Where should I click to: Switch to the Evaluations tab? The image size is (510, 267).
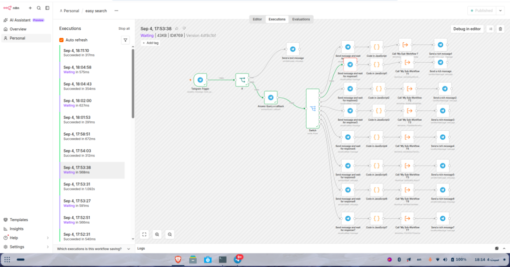(301, 19)
